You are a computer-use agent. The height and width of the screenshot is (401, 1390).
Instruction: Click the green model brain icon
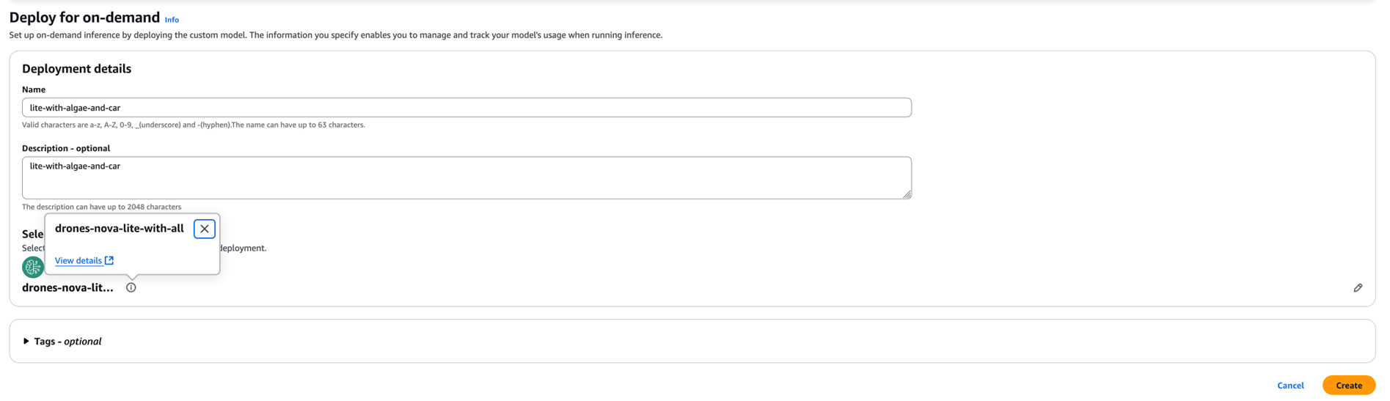click(32, 268)
